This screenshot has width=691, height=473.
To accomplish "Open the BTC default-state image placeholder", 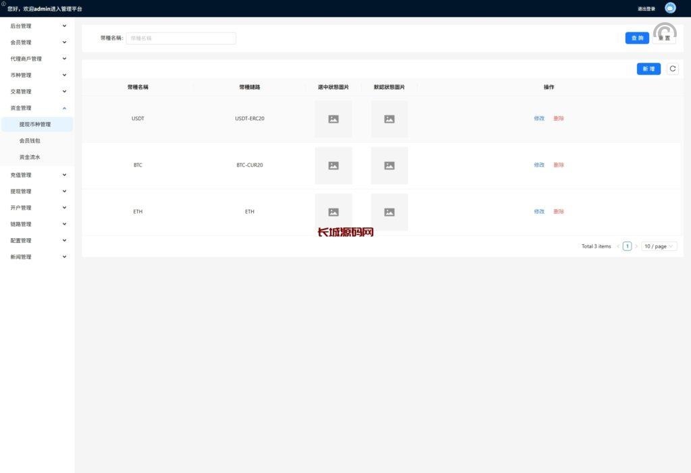I will 389,165.
